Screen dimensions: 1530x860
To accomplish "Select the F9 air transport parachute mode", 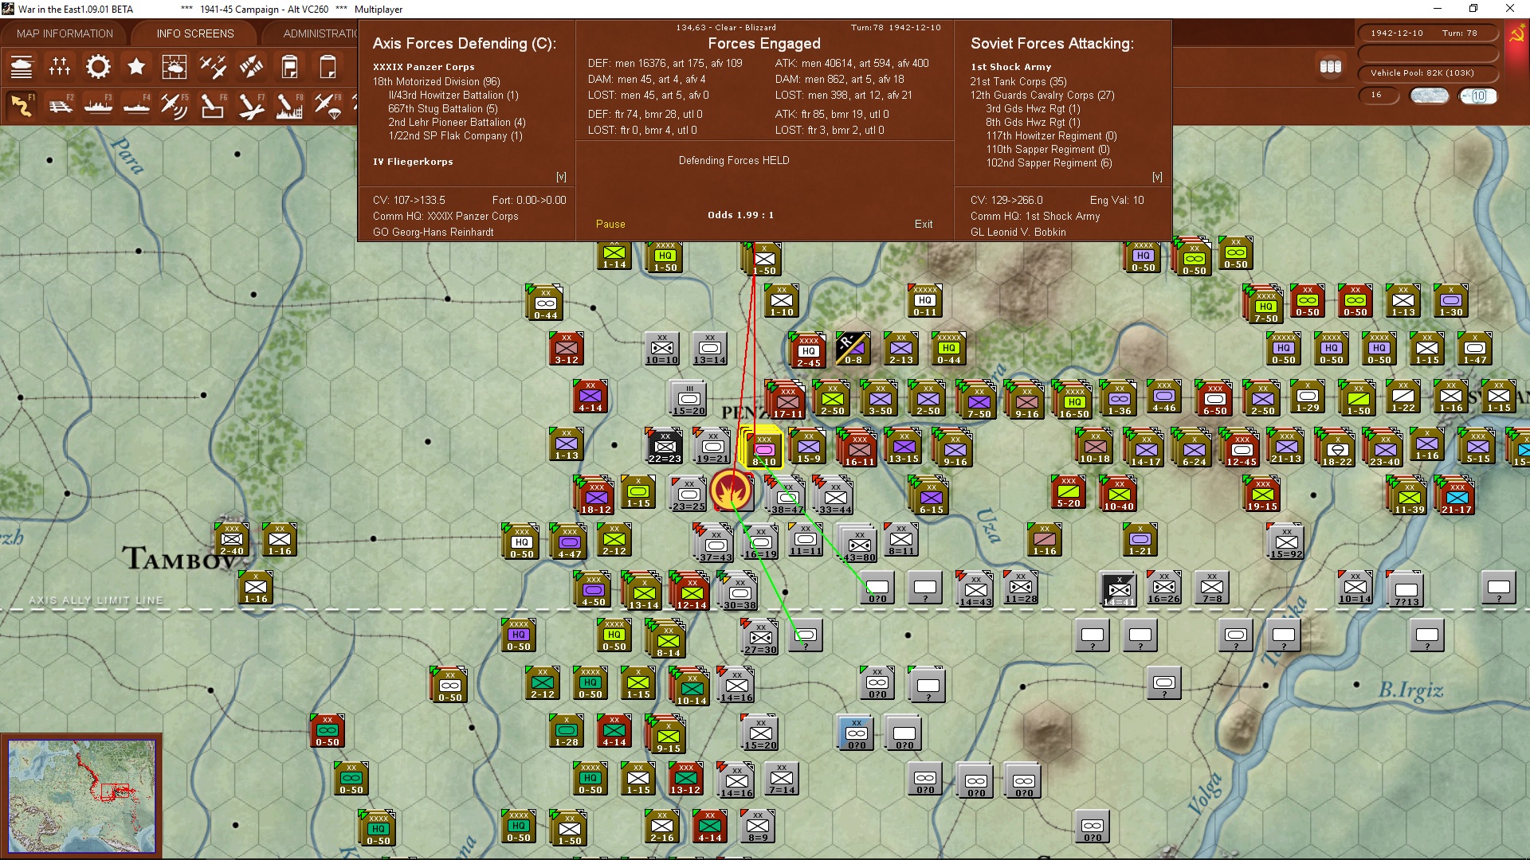I will coord(328,105).
